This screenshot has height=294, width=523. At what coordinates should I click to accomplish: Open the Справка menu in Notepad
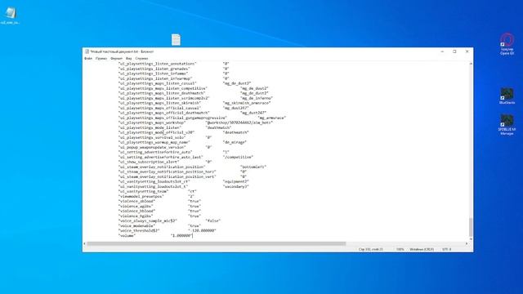141,58
